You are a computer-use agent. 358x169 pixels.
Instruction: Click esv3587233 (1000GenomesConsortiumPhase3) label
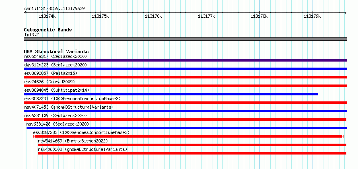(81, 132)
